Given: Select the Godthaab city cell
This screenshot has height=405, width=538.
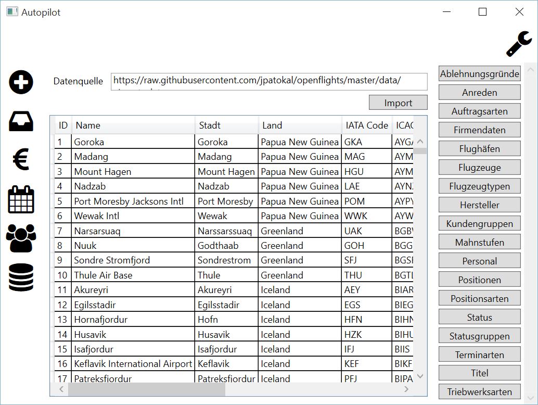Looking at the screenshot, I should point(226,245).
